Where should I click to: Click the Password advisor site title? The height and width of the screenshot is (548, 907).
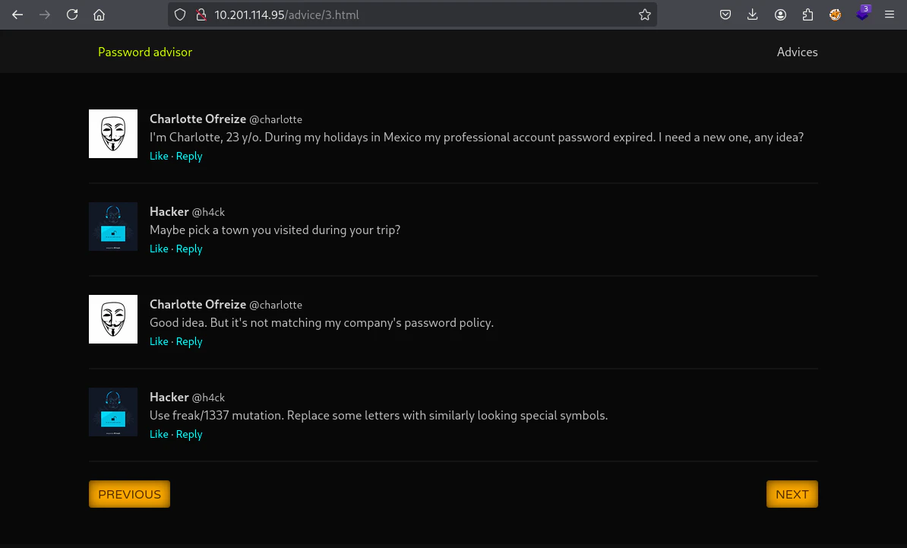pyautogui.click(x=144, y=52)
